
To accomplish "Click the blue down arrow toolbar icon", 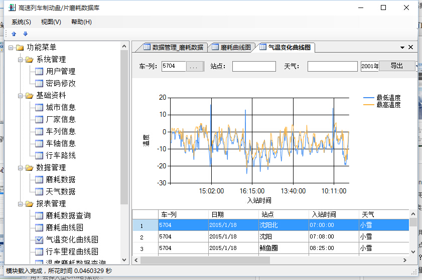I will pos(25,34).
